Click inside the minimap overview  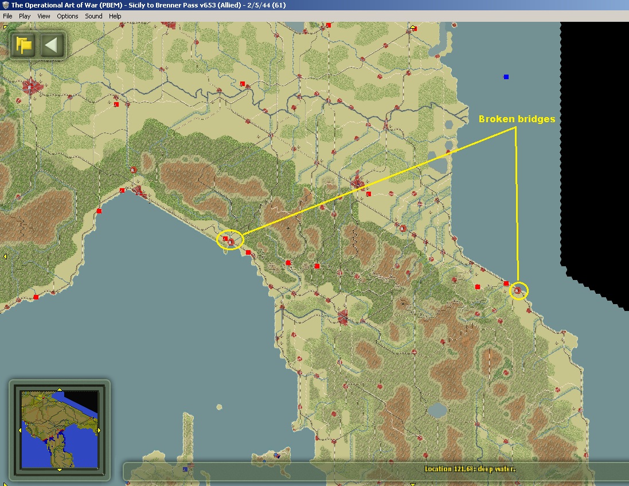60,429
